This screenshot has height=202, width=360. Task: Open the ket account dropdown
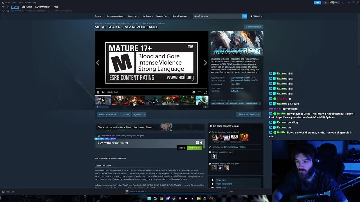point(335,3)
